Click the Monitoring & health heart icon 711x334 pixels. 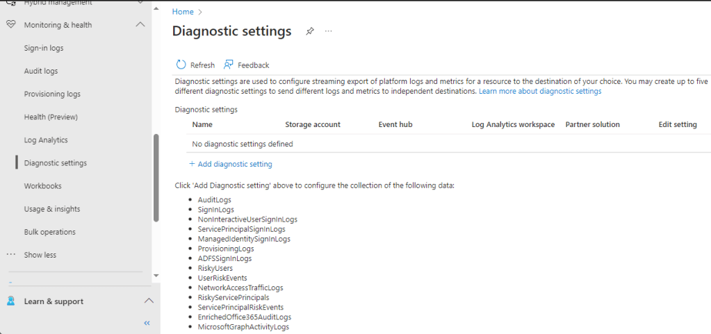(x=10, y=25)
